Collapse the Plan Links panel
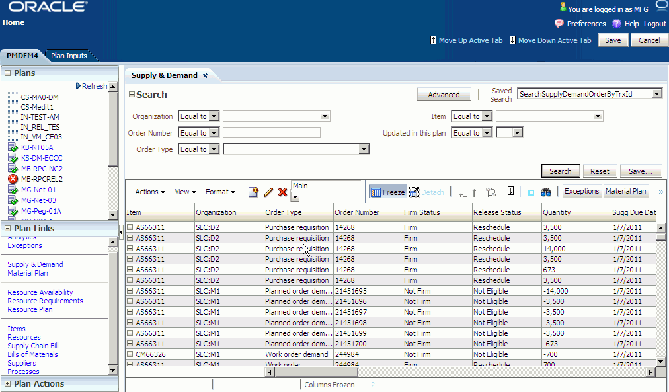The height and width of the screenshot is (392, 669). click(x=7, y=228)
